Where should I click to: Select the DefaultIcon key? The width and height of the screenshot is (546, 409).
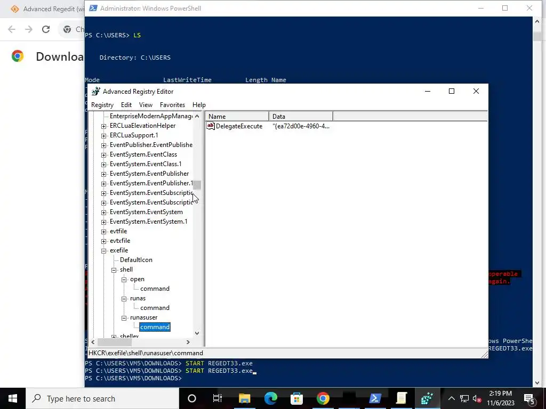(x=136, y=260)
